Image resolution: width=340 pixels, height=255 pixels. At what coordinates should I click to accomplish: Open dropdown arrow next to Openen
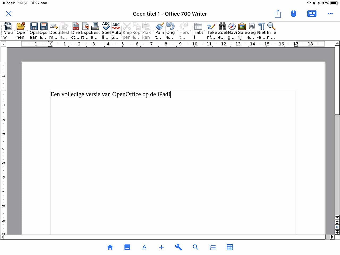[x=27, y=31]
